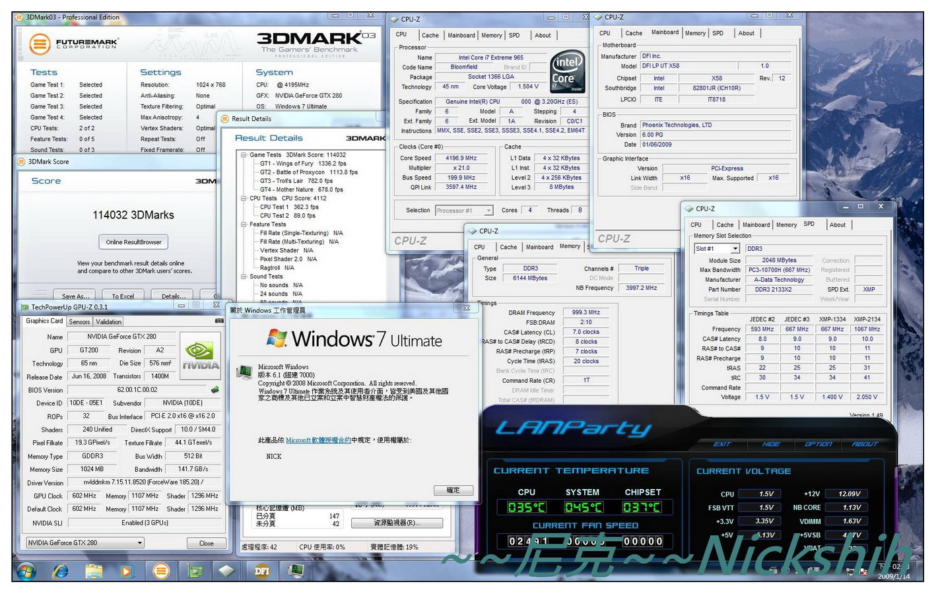Click the Core Speed 4196.9 MHz field
Screen dimensions: 936x594
pos(461,158)
